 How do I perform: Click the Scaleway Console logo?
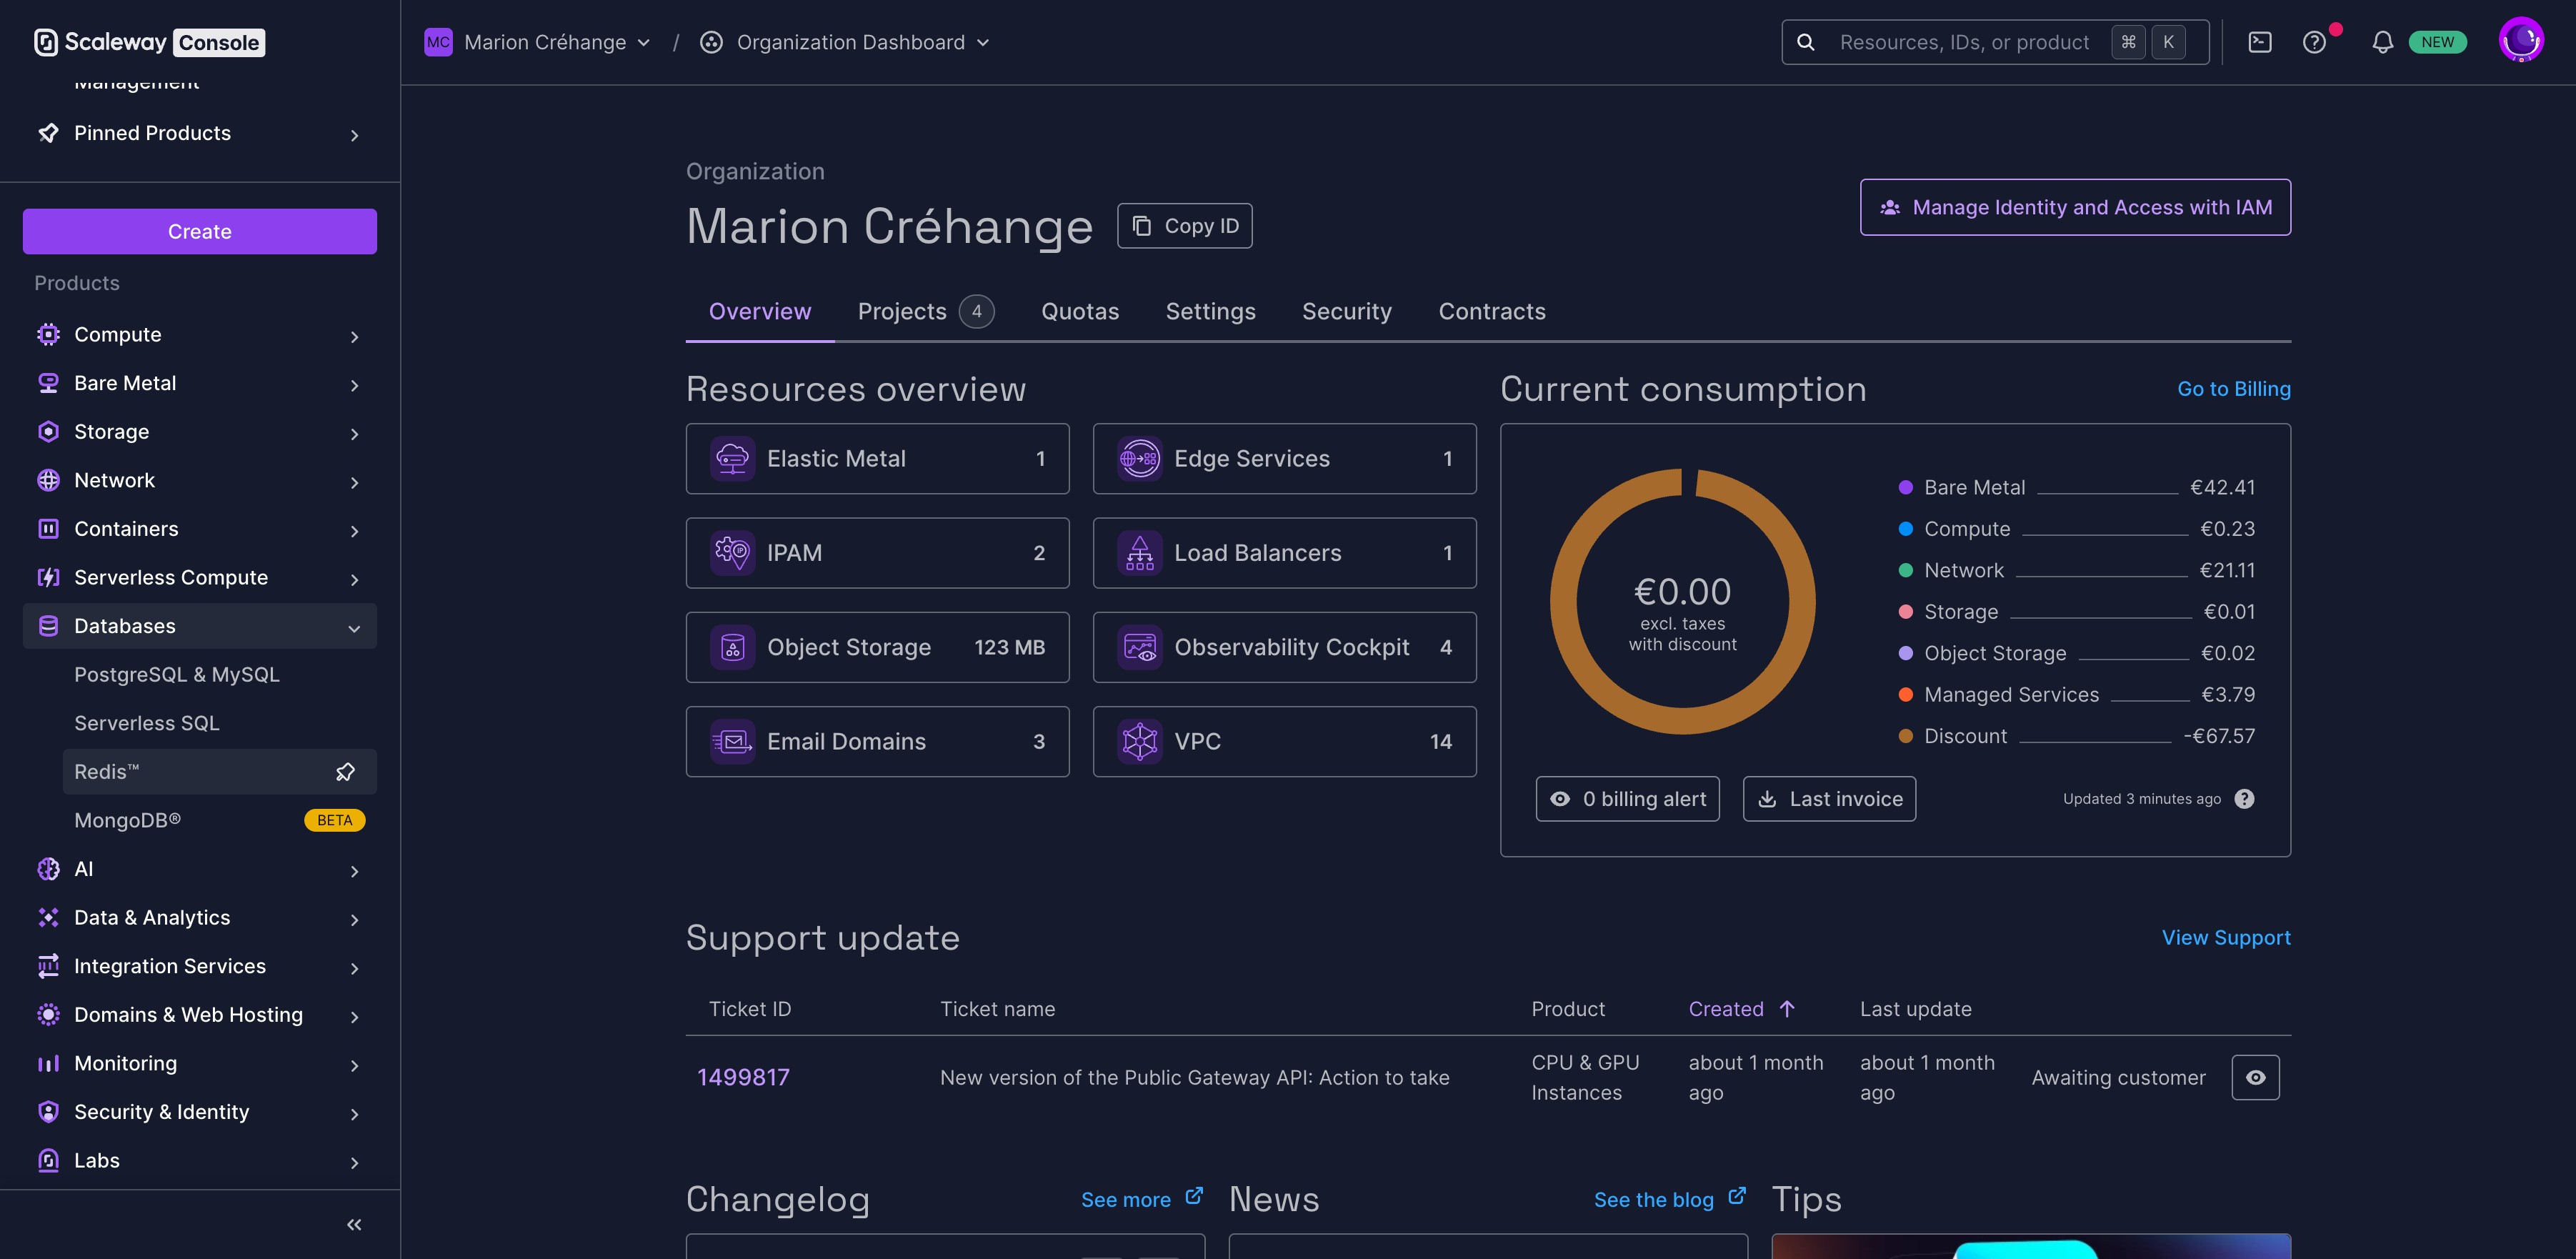pyautogui.click(x=149, y=42)
